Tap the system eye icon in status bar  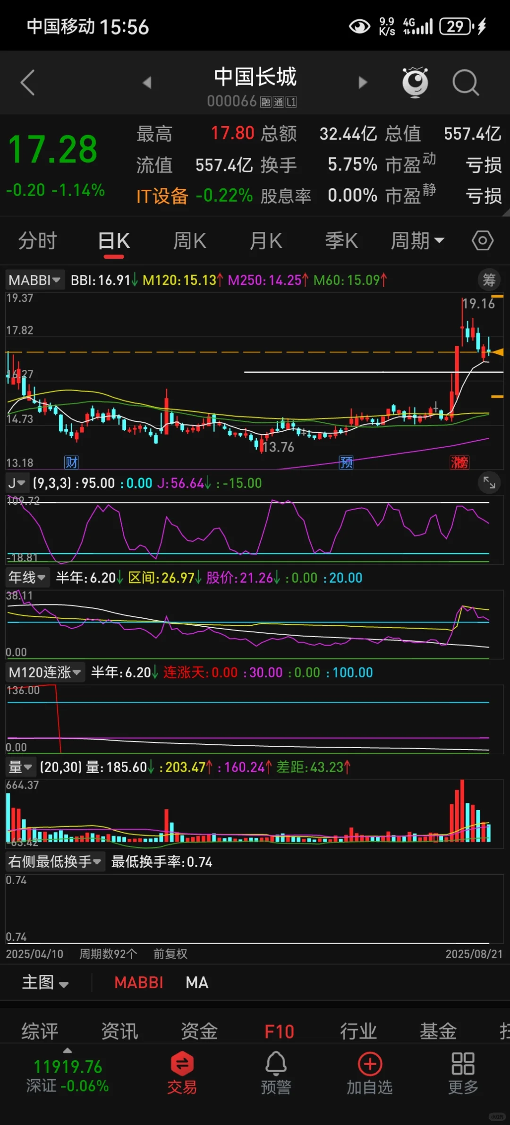[359, 26]
